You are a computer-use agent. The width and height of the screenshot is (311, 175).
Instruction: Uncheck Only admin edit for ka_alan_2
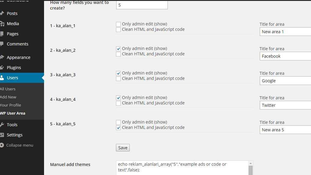[x=118, y=49]
